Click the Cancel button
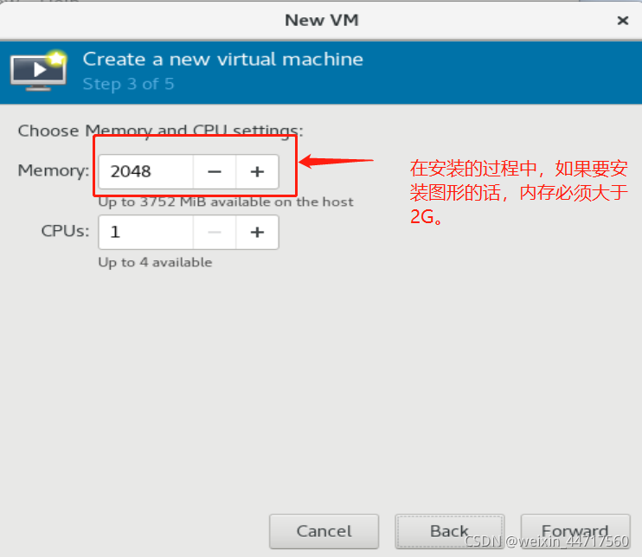Image resolution: width=642 pixels, height=557 pixels. pos(324,531)
